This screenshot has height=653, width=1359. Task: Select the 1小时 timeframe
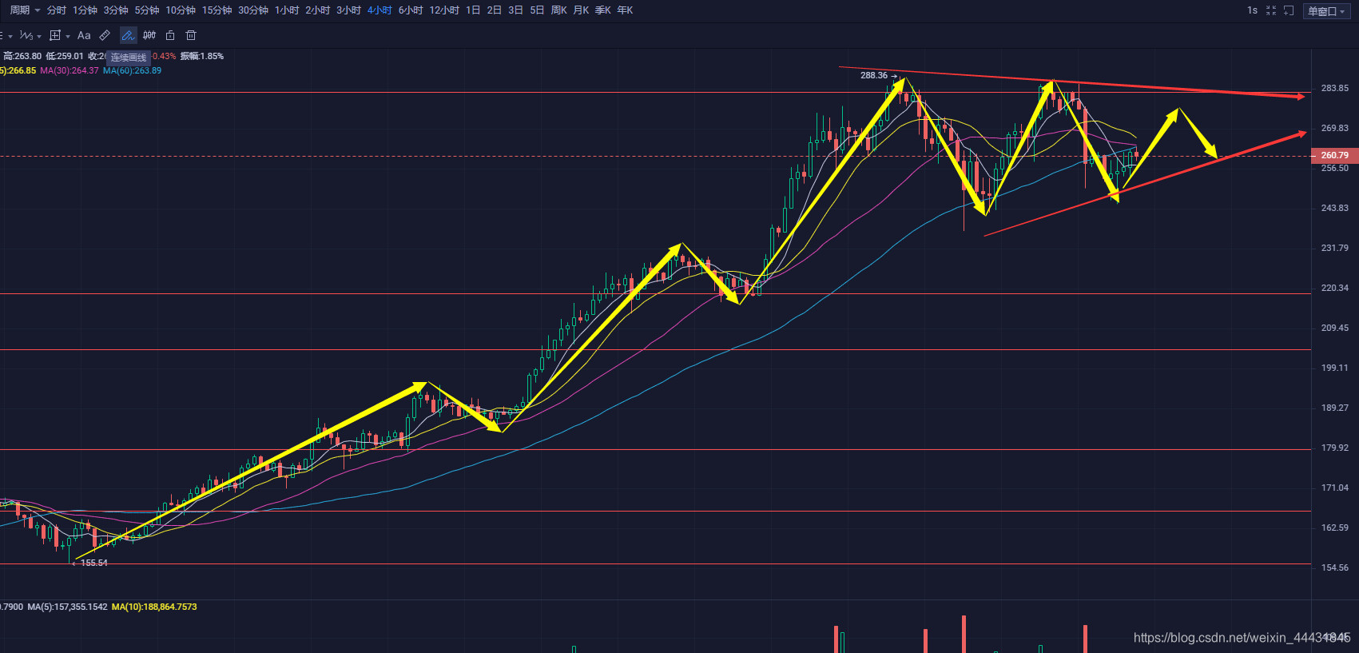[287, 10]
